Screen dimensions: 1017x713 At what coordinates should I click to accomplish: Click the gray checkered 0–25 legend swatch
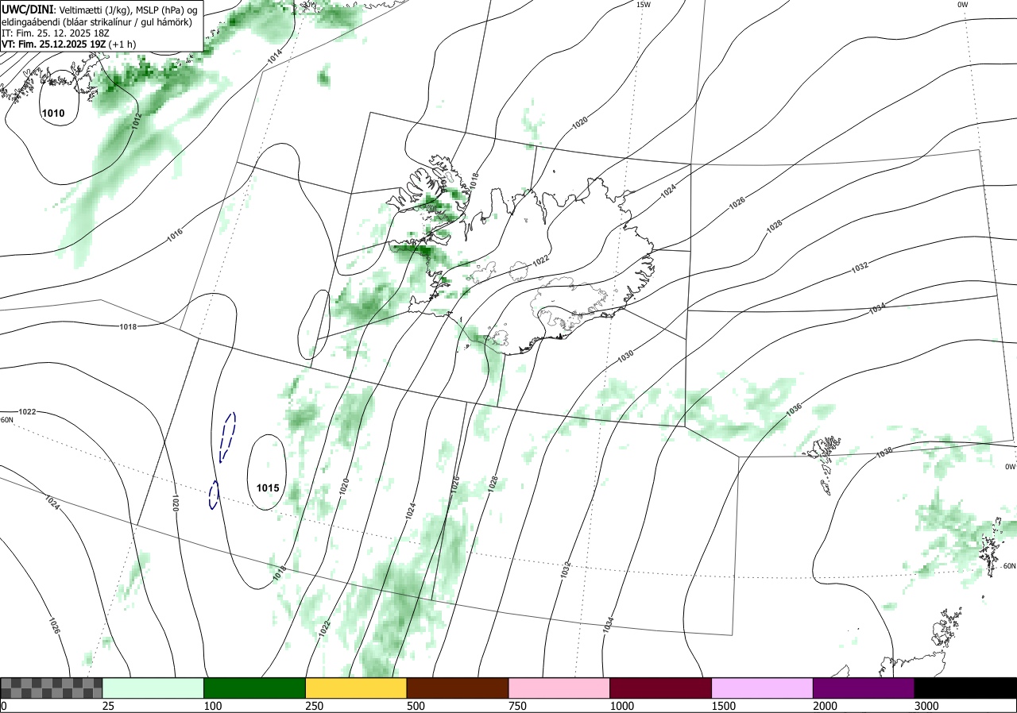(x=51, y=688)
